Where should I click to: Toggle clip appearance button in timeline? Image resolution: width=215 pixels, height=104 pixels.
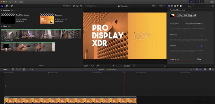pyautogui.click(x=205, y=69)
